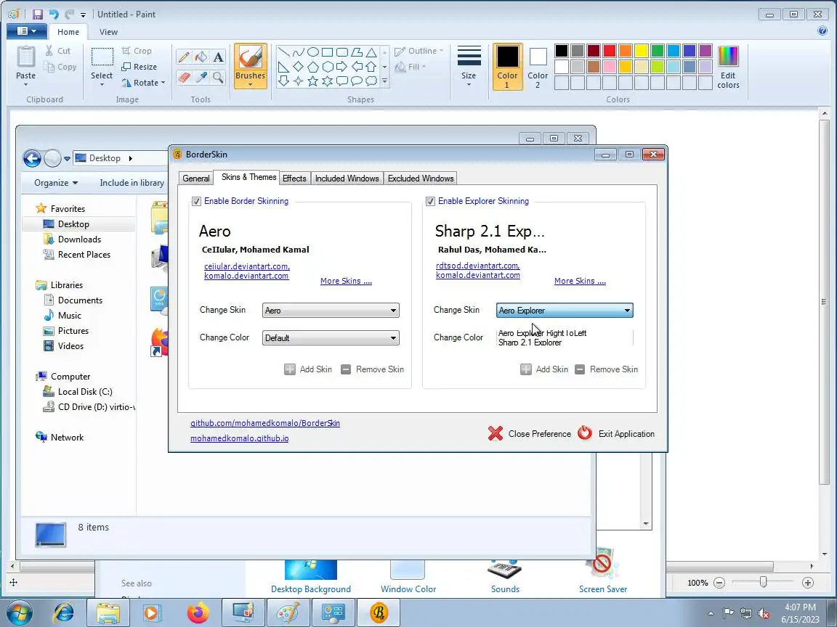Toggle Enable Border Skinning checkbox

click(196, 201)
